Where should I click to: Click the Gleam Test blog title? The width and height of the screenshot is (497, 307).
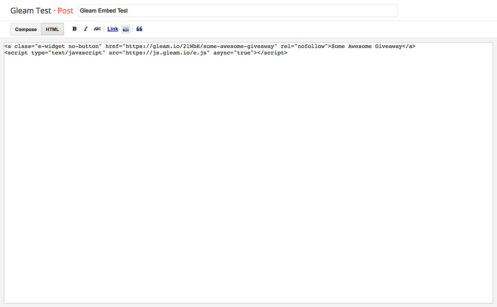click(31, 11)
